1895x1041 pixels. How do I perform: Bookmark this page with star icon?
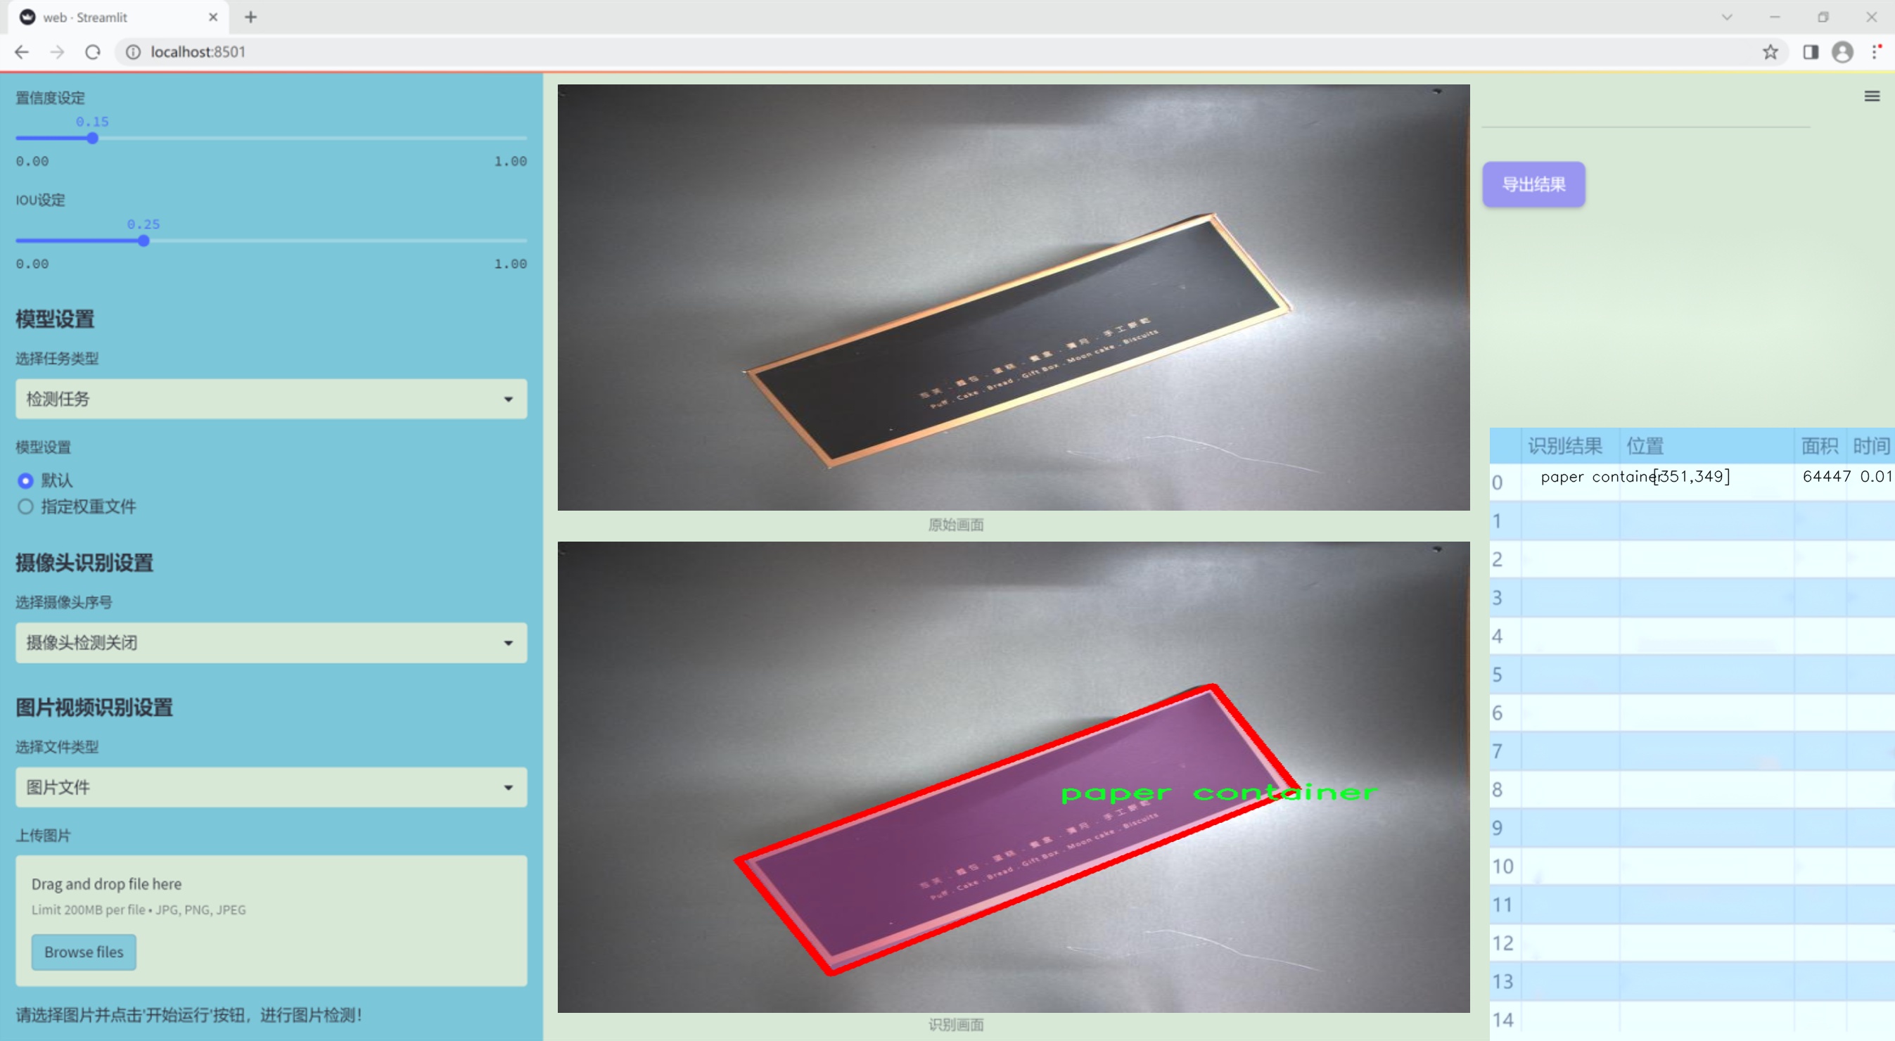coord(1770,52)
